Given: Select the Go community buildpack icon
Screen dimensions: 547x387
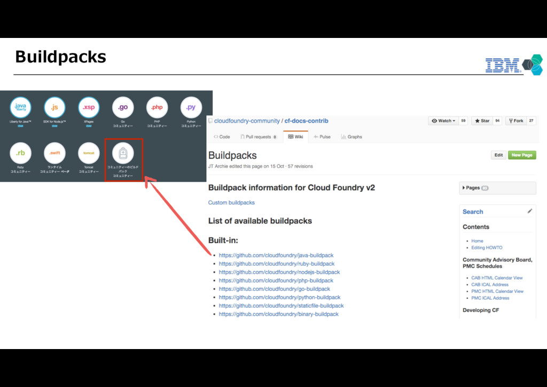Looking at the screenshot, I should (123, 107).
